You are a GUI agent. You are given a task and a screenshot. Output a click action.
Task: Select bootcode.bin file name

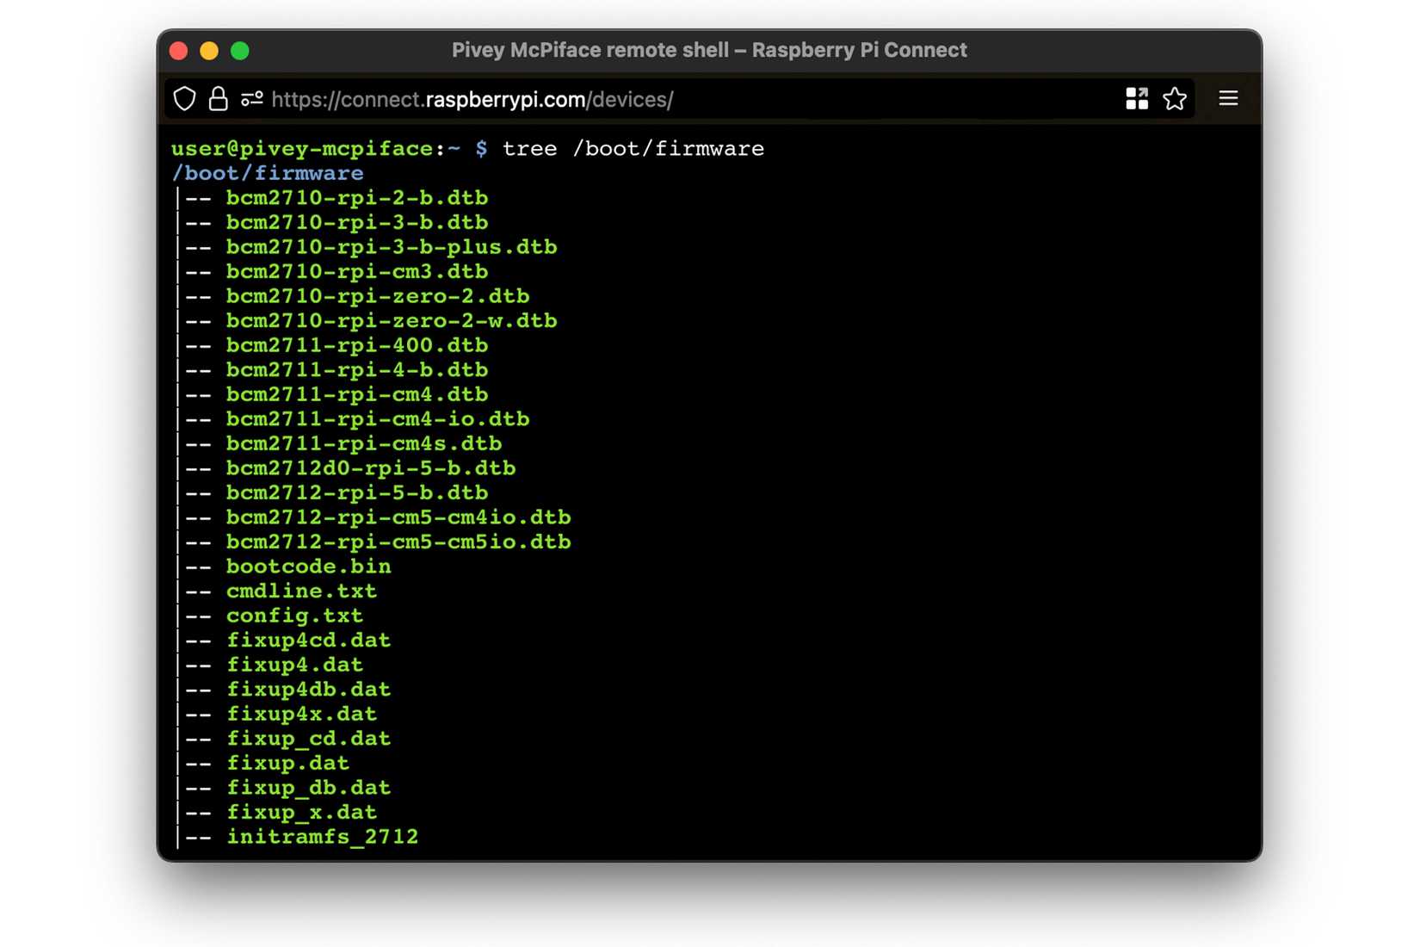pos(309,566)
